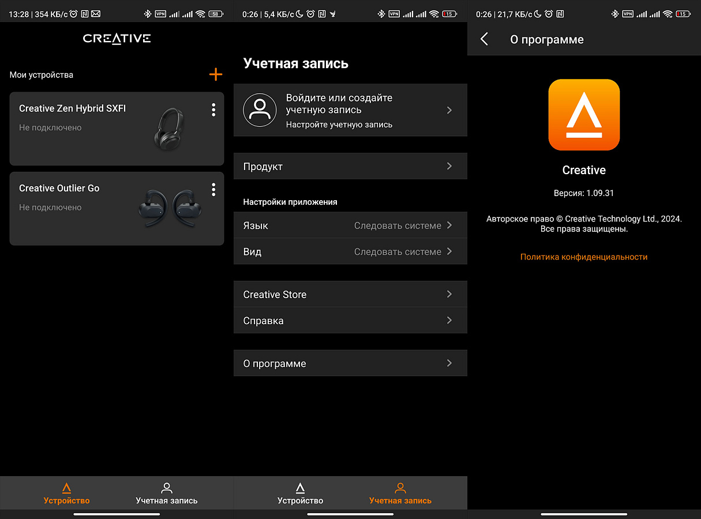The image size is (701, 519).
Task: Tap the orange Creative app icon
Action: [x=584, y=115]
